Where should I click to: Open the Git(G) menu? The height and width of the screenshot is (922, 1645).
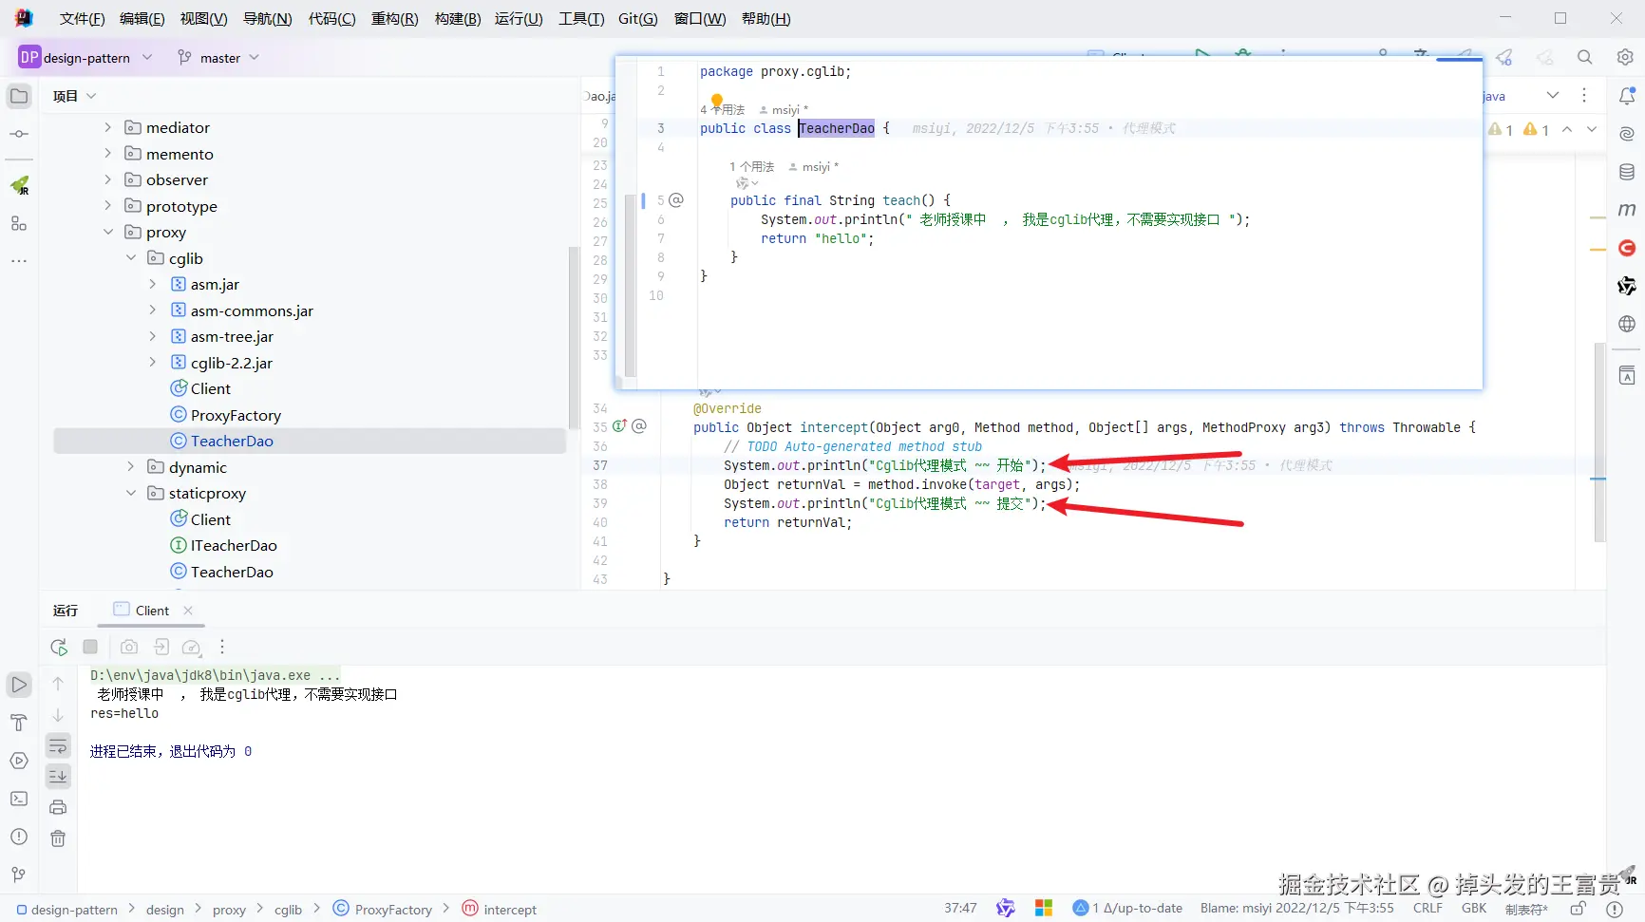pos(637,18)
